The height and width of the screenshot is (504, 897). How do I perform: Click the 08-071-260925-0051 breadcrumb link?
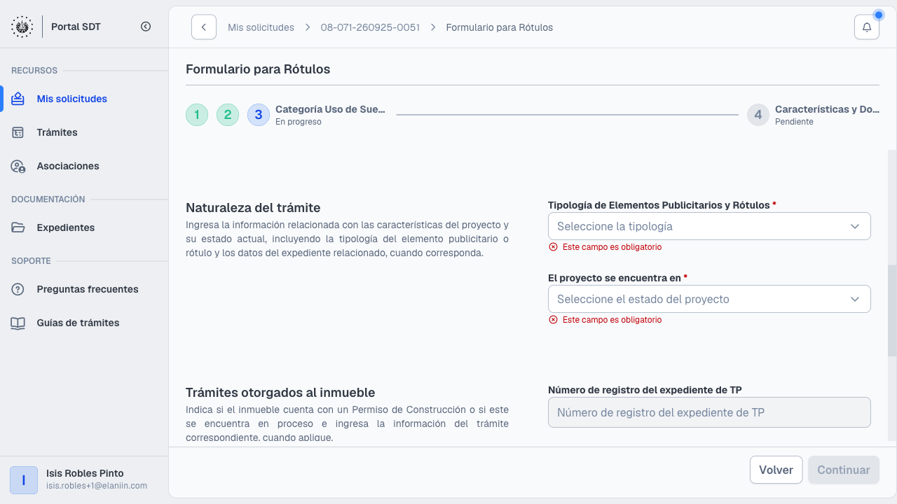tap(370, 27)
